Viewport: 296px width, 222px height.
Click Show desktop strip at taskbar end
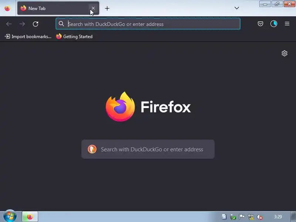[x=293, y=217]
